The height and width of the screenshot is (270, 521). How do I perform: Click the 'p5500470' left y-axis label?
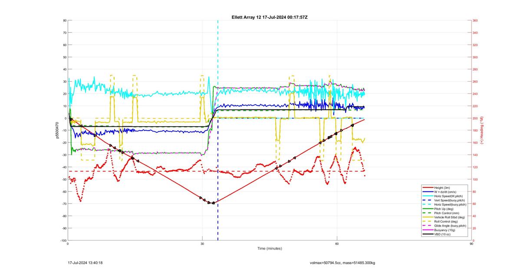pyautogui.click(x=56, y=130)
